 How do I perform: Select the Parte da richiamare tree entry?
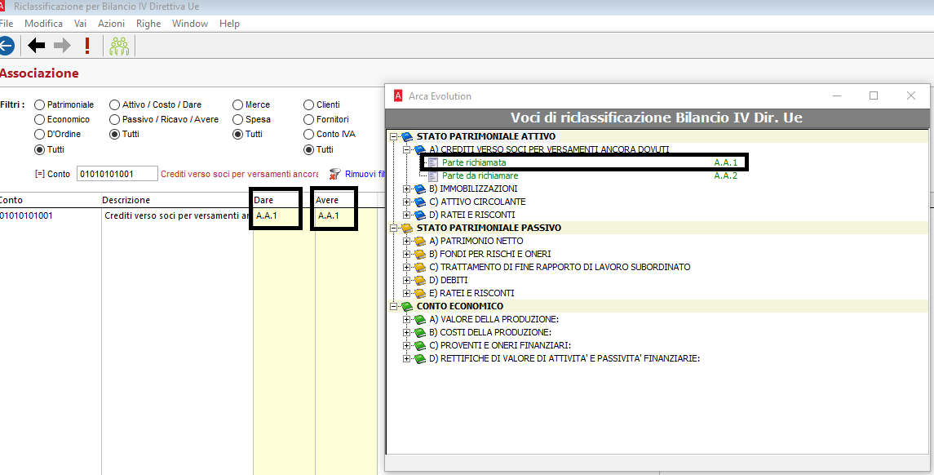tap(480, 175)
